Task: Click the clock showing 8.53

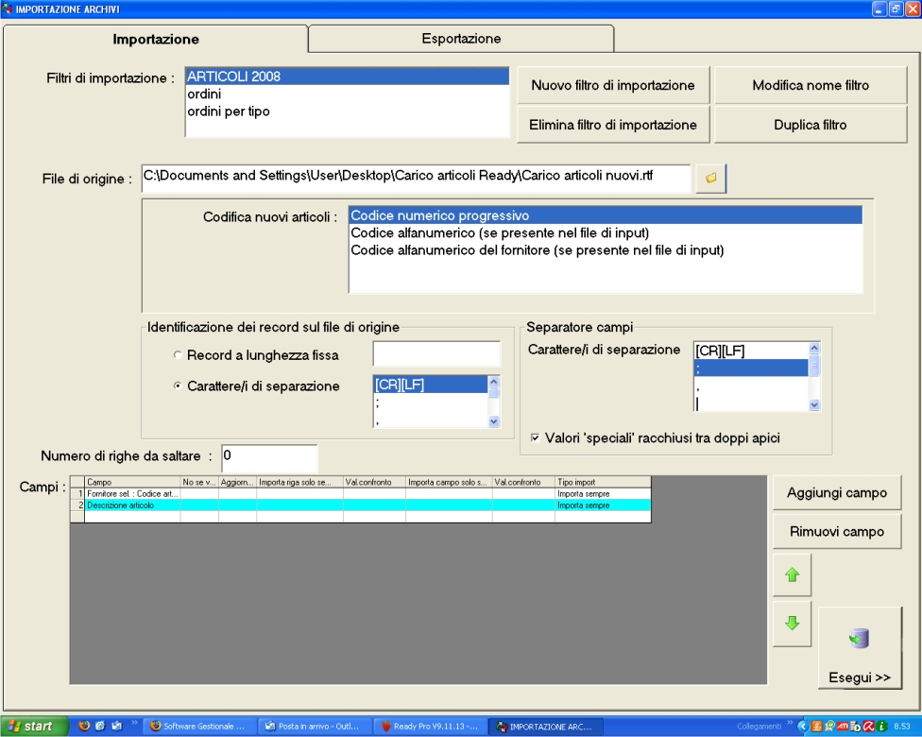Action: pos(902,727)
